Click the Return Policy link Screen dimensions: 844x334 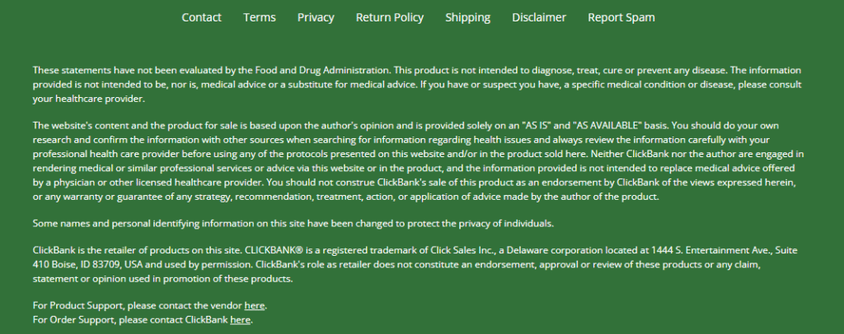(390, 17)
